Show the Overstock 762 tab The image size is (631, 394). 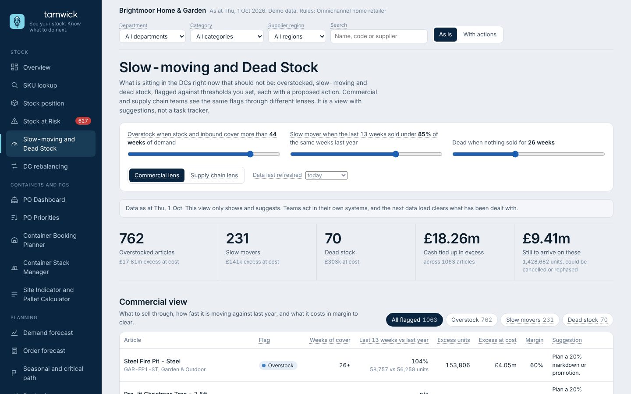(471, 320)
